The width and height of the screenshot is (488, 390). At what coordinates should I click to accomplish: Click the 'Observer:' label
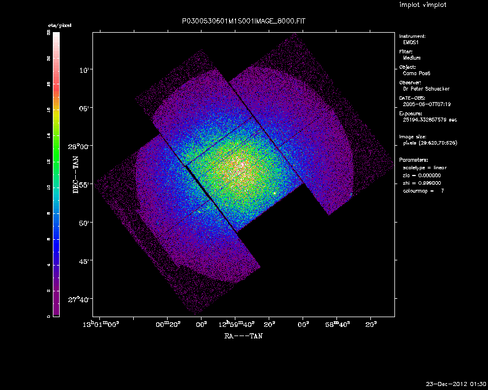pos(410,83)
